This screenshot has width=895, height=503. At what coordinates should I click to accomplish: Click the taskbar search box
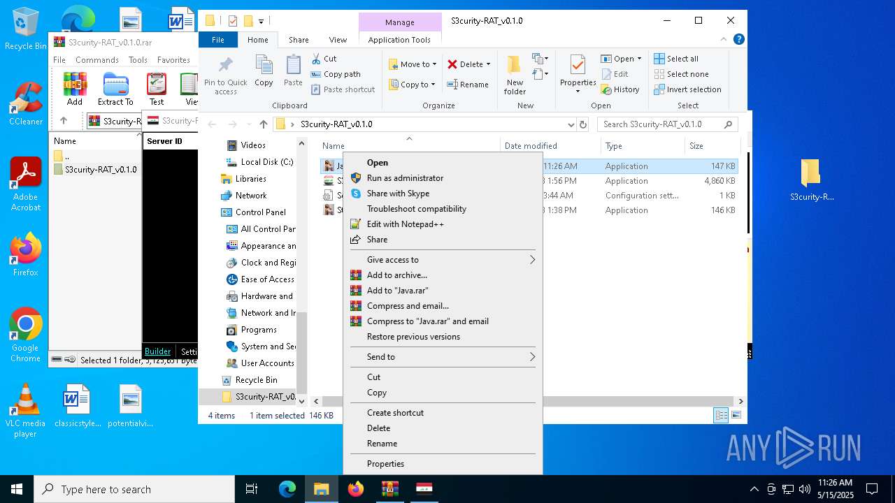134,489
